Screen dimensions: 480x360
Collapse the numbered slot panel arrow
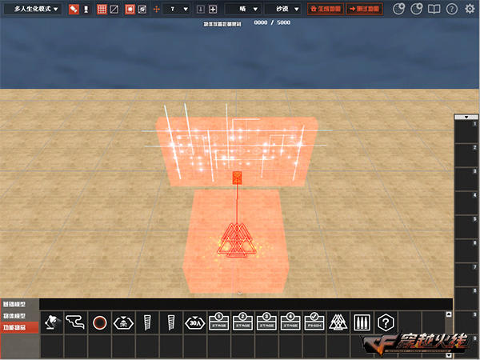(x=466, y=117)
